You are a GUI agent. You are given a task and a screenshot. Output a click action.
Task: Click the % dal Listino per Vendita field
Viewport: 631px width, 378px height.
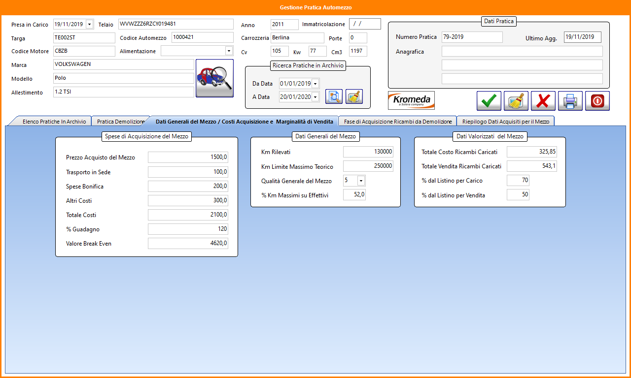518,195
